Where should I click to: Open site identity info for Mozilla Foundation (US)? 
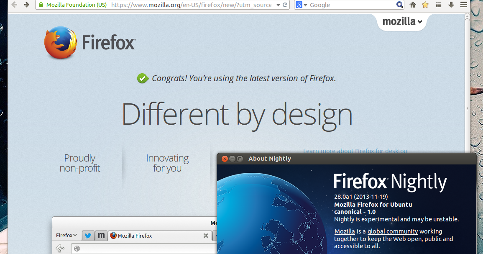73,5
